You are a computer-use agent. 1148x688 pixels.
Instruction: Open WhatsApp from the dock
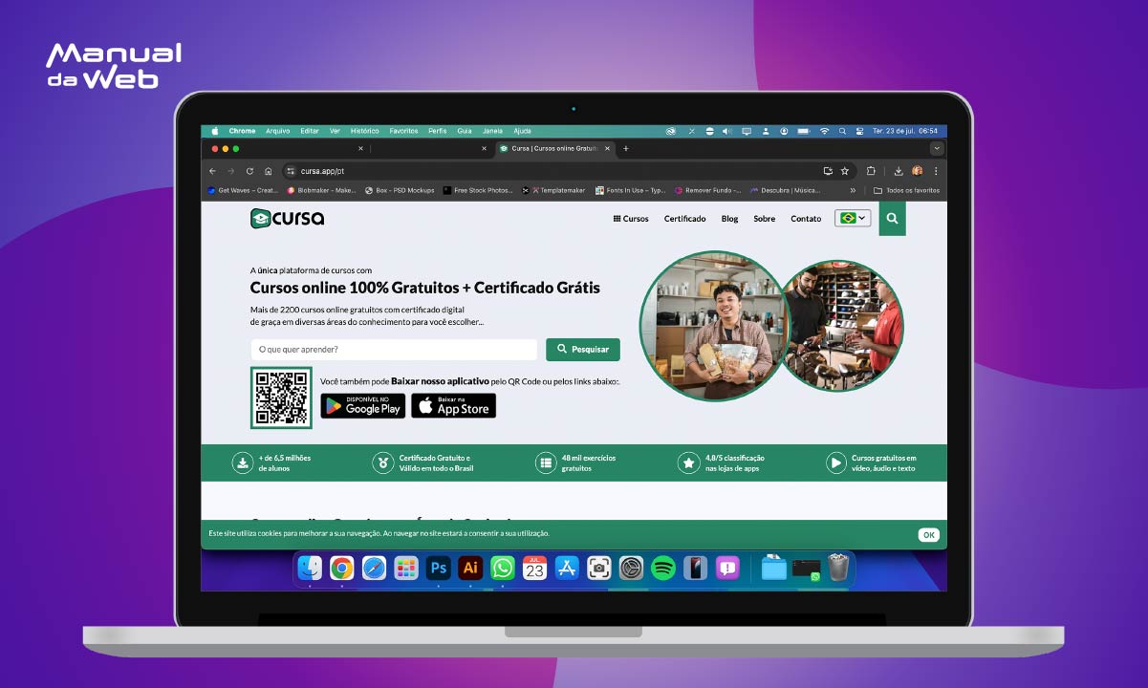coord(503,568)
